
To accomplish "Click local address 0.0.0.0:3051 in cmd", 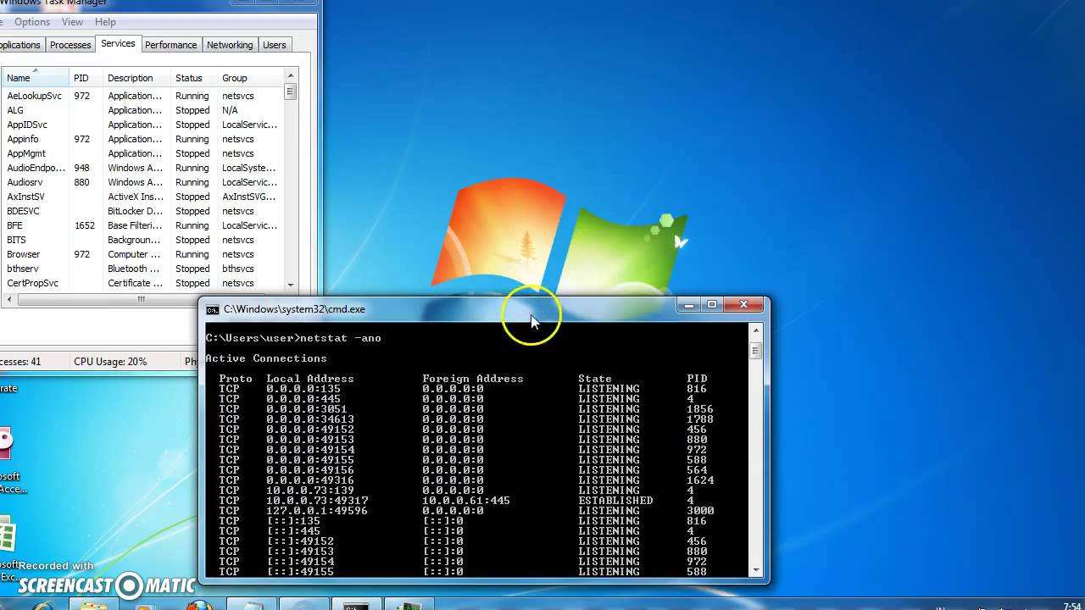I will 307,409.
